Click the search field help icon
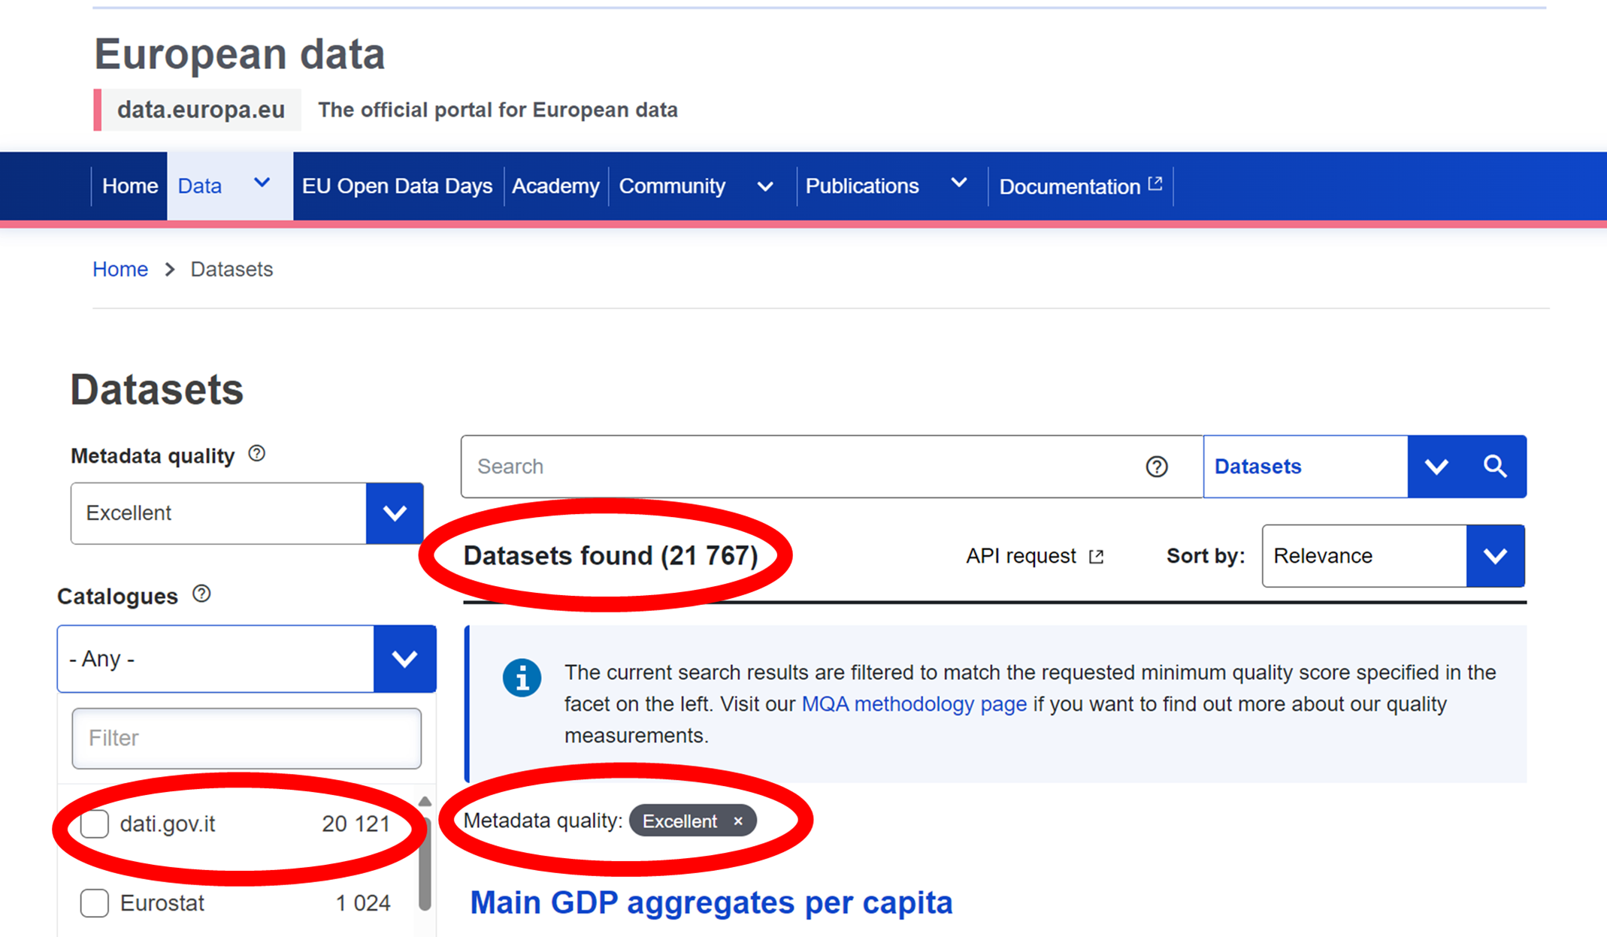This screenshot has width=1607, height=937. 1157,467
